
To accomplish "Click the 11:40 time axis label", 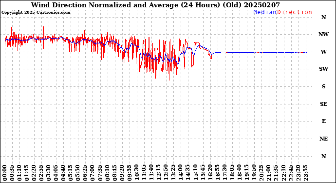I will 151,173.
